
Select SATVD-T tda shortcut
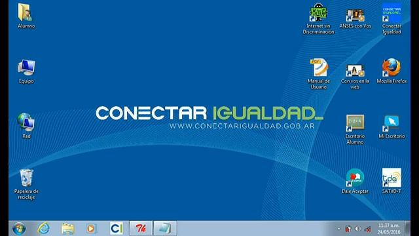click(392, 181)
